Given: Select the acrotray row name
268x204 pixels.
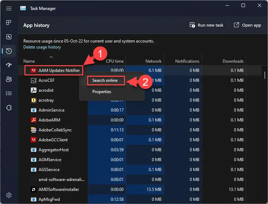Looking at the screenshot, I should coord(46,100).
